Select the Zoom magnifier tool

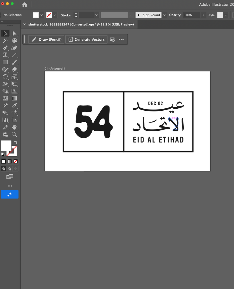click(14, 134)
